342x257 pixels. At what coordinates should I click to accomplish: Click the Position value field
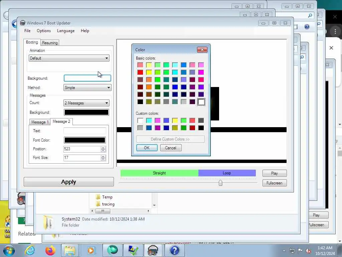click(x=82, y=149)
